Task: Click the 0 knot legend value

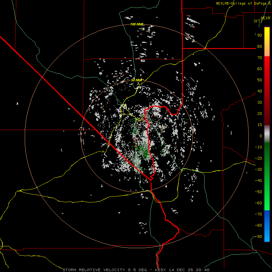Action: 261,136
